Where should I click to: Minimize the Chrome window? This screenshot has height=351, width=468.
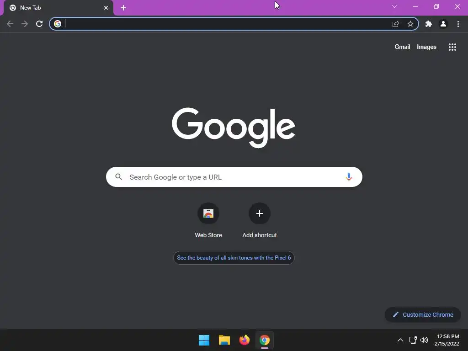(415, 6)
